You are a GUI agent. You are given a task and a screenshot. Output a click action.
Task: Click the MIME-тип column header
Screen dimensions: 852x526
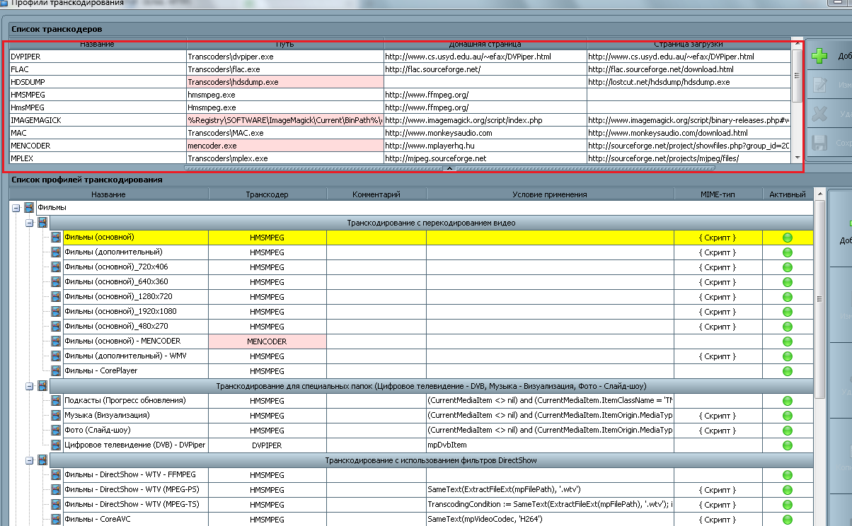tap(718, 194)
